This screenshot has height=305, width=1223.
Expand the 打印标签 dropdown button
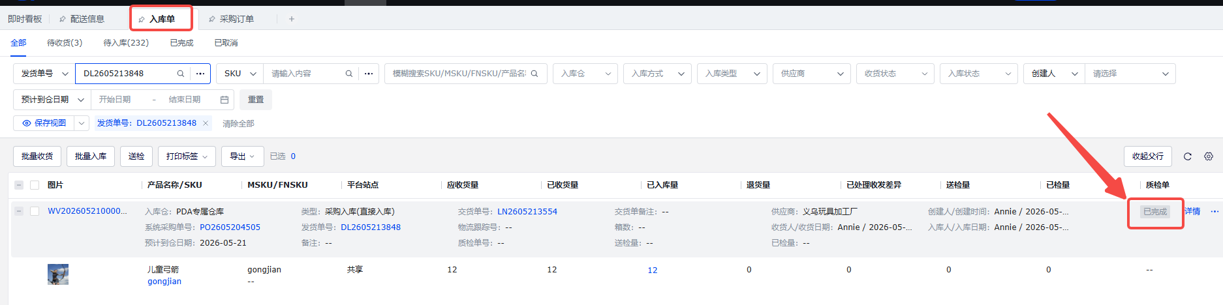pyautogui.click(x=187, y=156)
